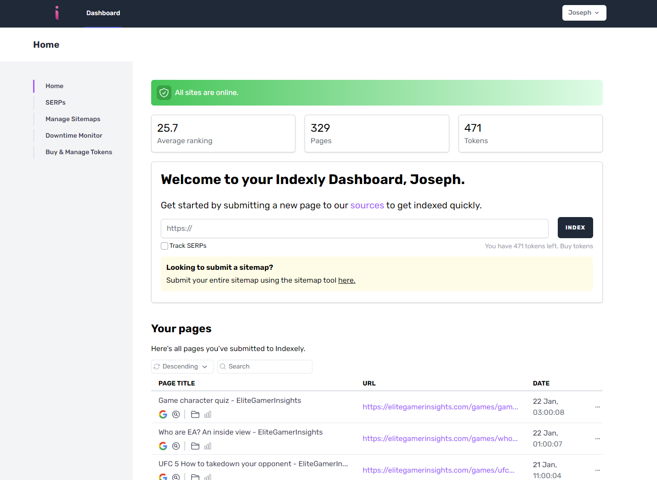The height and width of the screenshot is (480, 657).
Task: Open Buy & Manage Tokens in sidebar
Action: [79, 152]
